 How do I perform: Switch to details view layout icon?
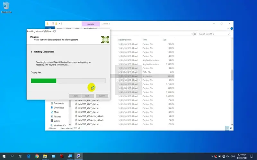click(227, 128)
